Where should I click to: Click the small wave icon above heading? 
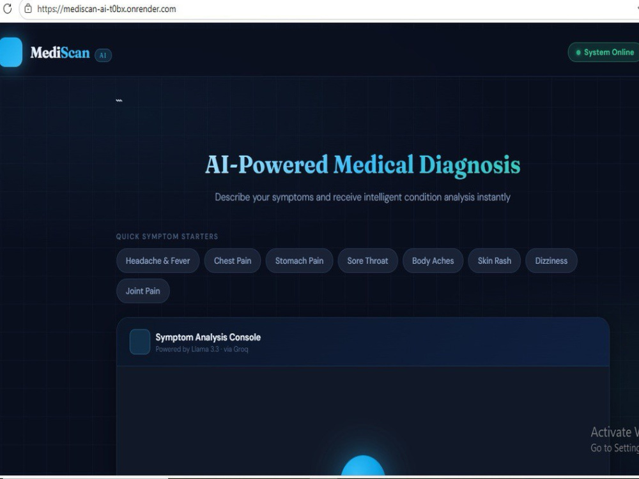tap(119, 101)
